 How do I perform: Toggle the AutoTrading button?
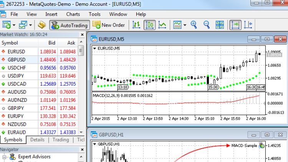(x=70, y=25)
